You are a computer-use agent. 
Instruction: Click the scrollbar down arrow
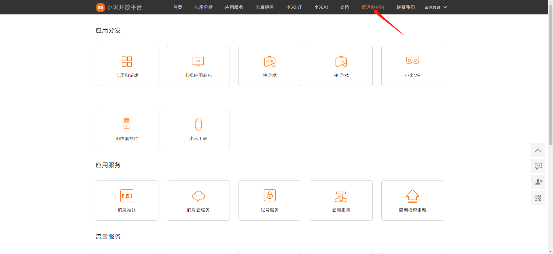550,252
